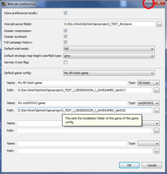Viewport: 167px width, 174px height.
Task: Expand strategic map height colorfield type dropdown
Action: [109, 56]
